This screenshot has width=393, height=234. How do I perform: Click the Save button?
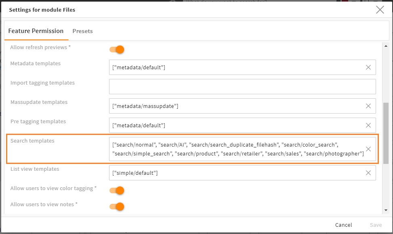pos(376,225)
